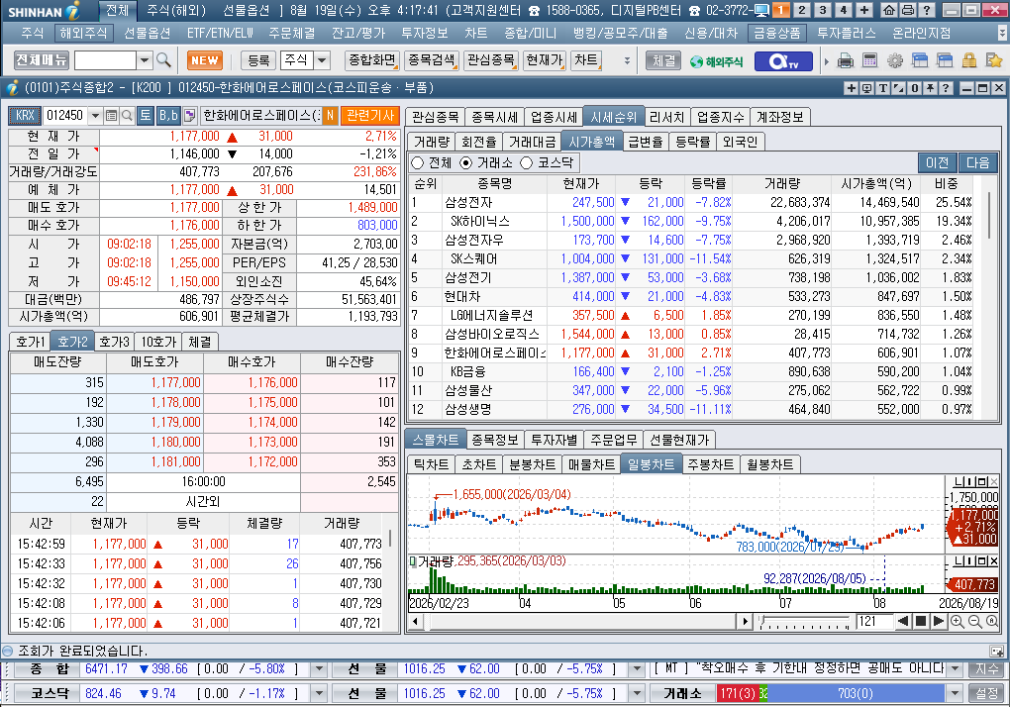Screen dimensions: 1010x707
Task: Open help with the title bar question mark
Action: tap(926, 10)
